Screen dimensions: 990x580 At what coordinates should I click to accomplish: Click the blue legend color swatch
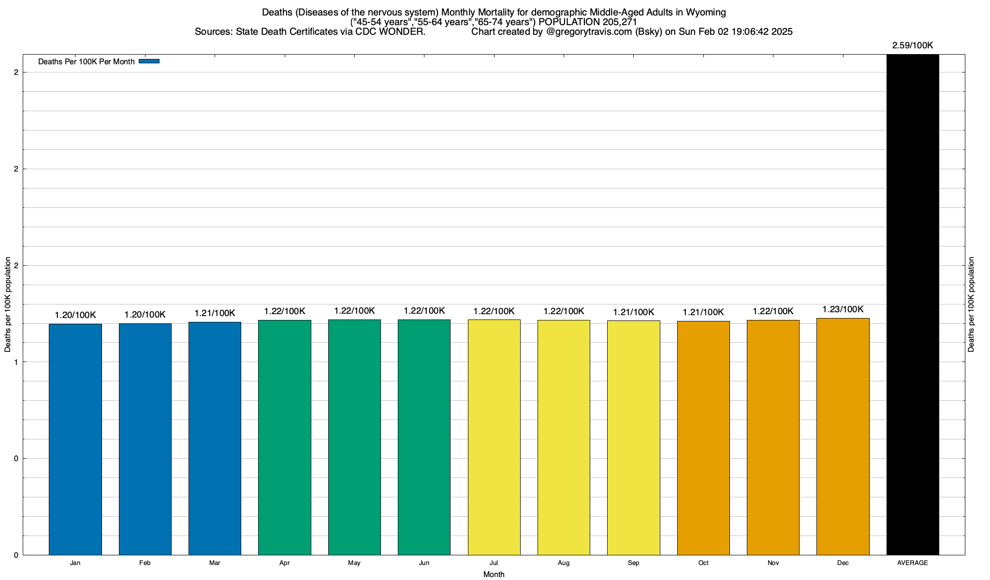point(149,61)
